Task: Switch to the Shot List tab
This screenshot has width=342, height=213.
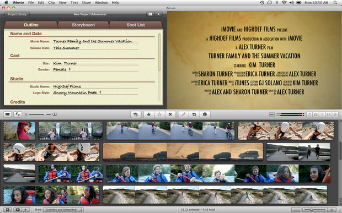Action: coord(136,25)
